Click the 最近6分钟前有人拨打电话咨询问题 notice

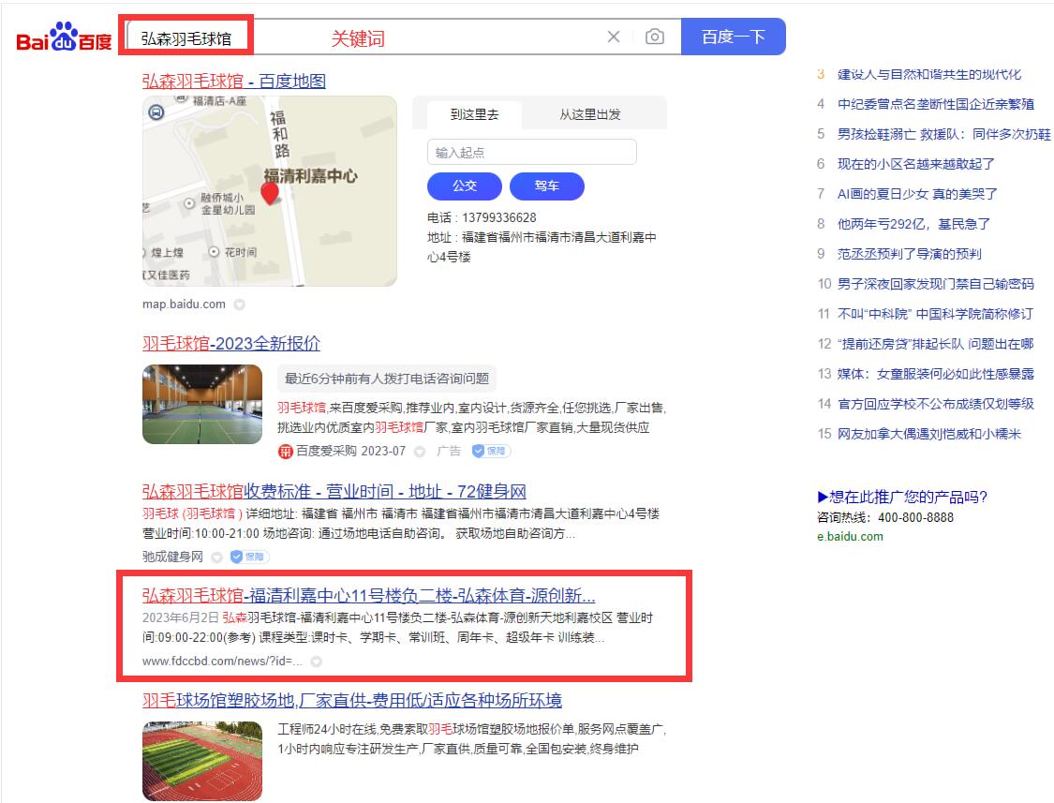tap(387, 379)
